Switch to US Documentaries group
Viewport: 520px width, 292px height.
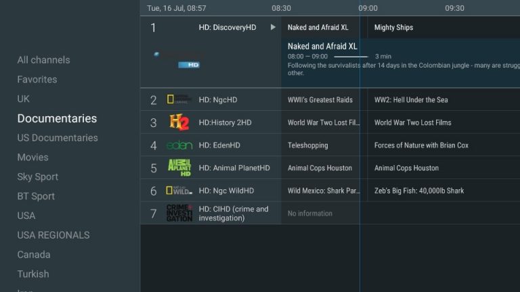point(58,138)
